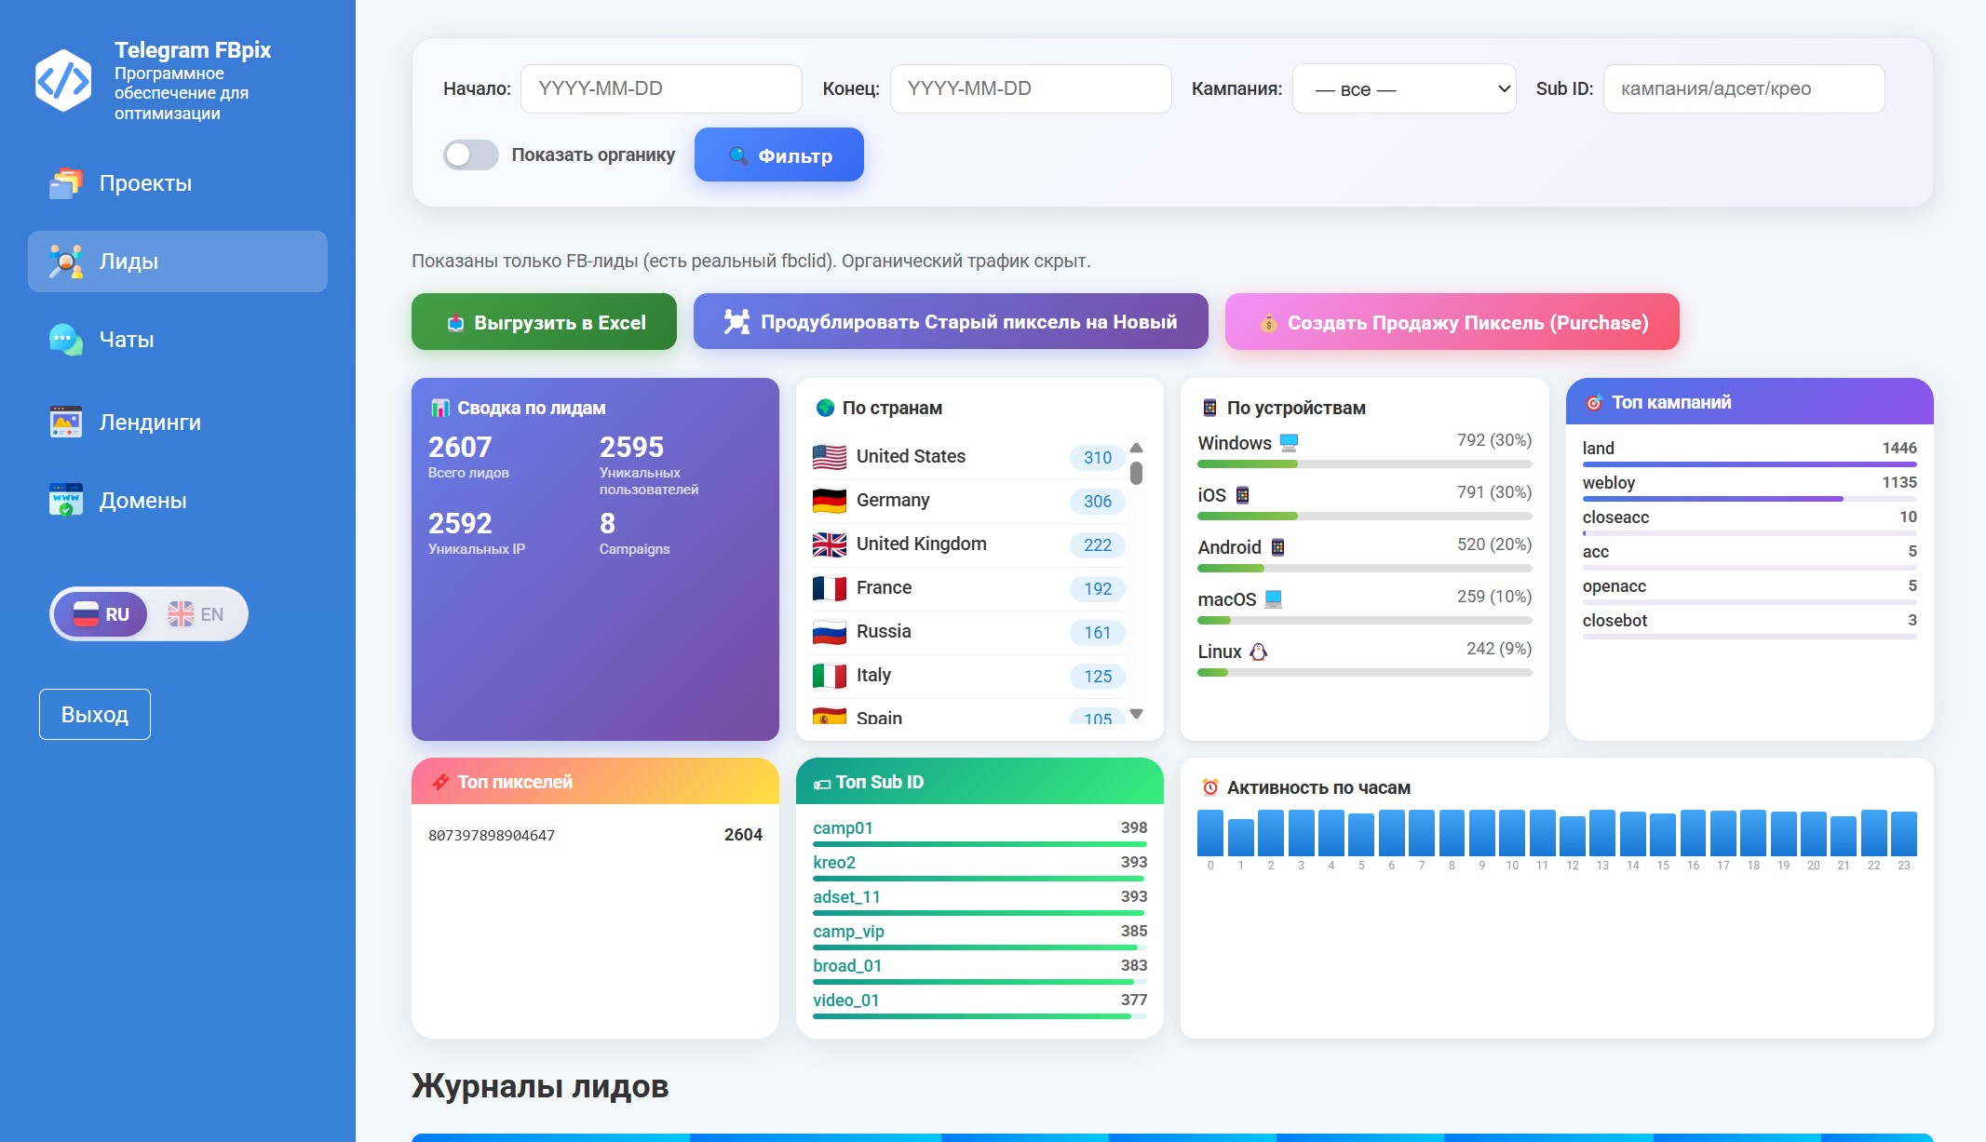The width and height of the screenshot is (1986, 1142).
Task: Click the land campaign progress bar
Action: click(x=1750, y=464)
